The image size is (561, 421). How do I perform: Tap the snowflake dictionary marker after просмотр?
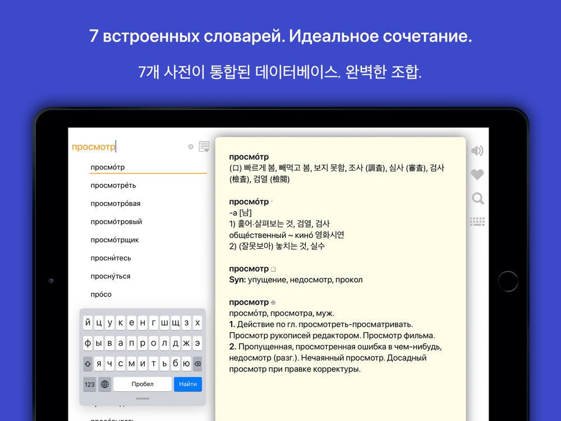(273, 303)
